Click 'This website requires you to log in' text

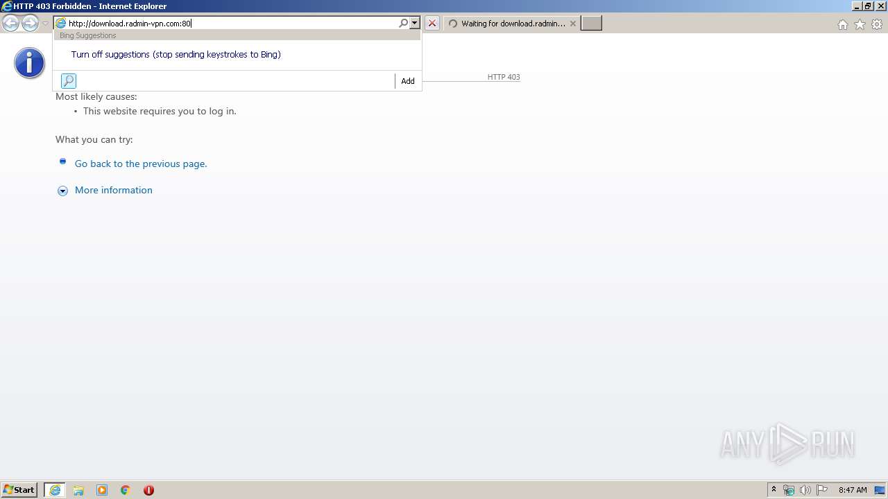point(160,111)
